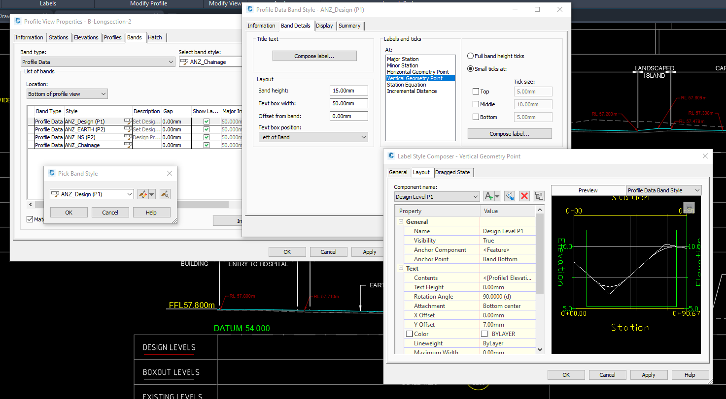
Task: Select the Full band height ticks option
Action: click(471, 56)
